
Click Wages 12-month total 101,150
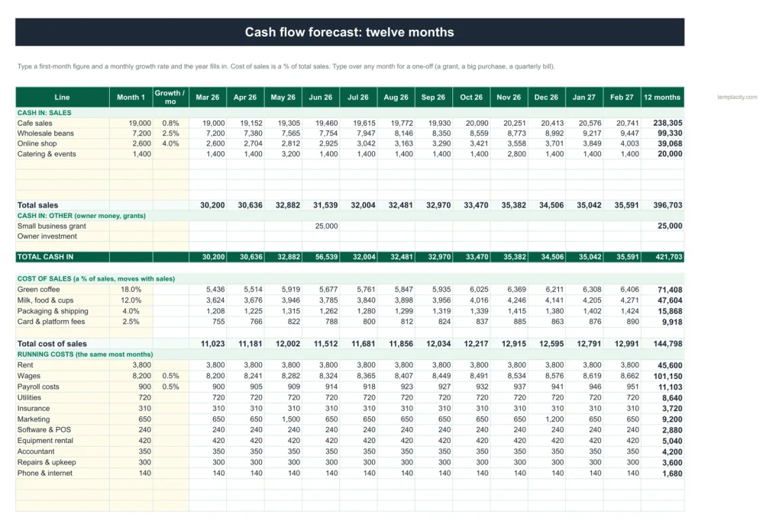pos(667,377)
